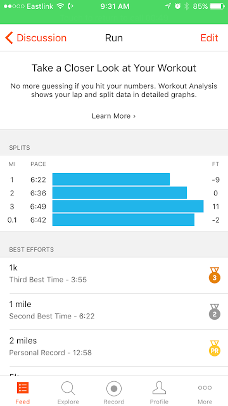228x406 pixels.
Task: Open the Explore magnifier icon
Action: [x=68, y=388]
